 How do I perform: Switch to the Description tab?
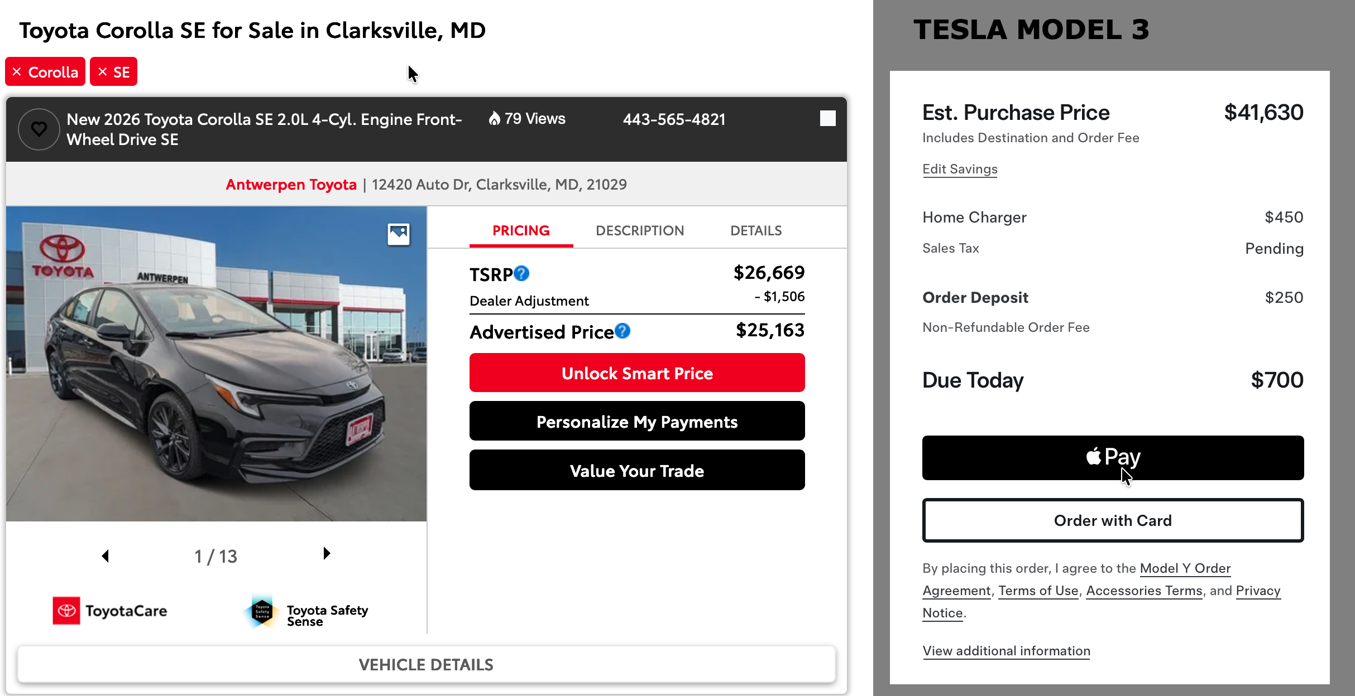point(639,230)
